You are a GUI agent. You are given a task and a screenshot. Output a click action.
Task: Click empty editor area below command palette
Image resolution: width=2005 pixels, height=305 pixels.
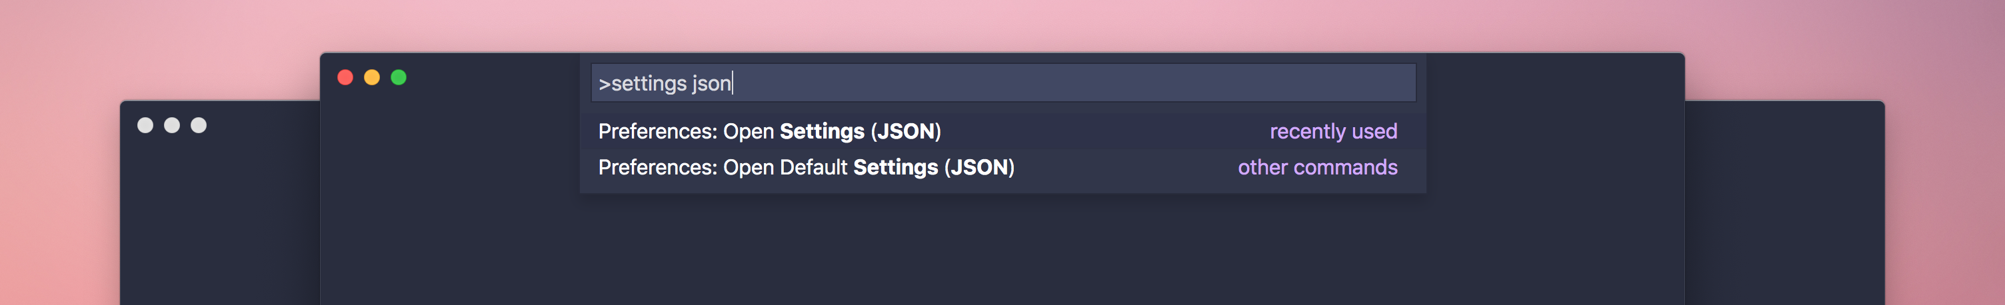1002,249
